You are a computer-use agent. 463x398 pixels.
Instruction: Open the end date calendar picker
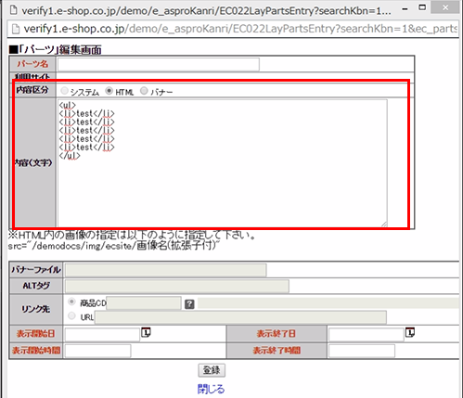410,332
